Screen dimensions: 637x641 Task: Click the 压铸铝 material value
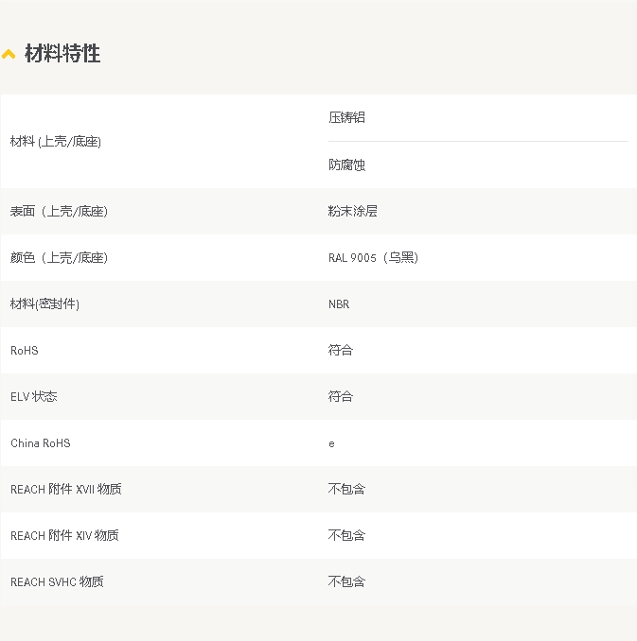point(346,117)
